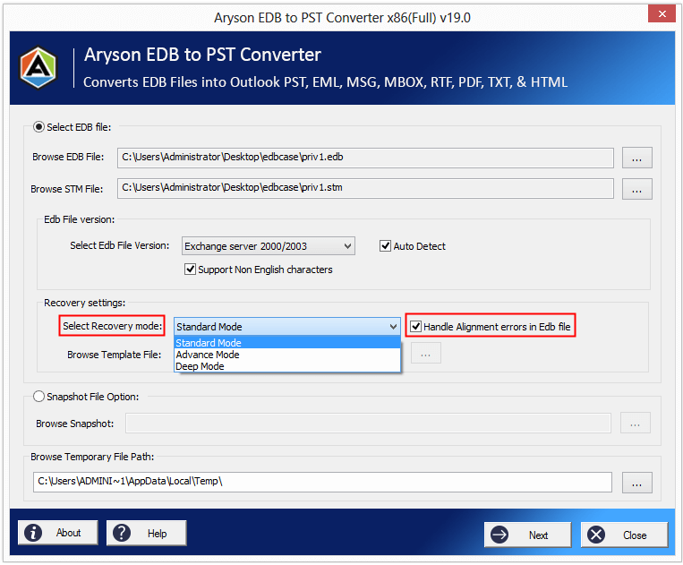Uncheck Handle Alignment errors in Edb file
The width and height of the screenshot is (683, 565).
click(415, 326)
